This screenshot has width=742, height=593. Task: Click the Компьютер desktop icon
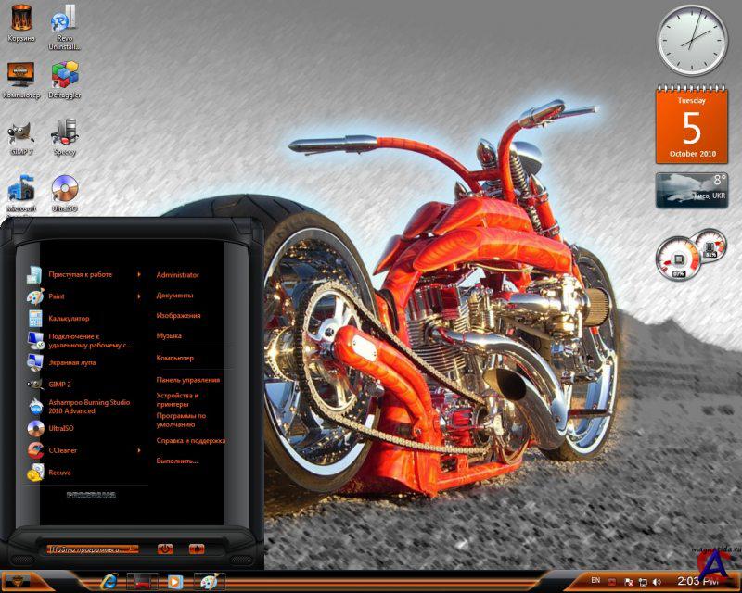(19, 76)
